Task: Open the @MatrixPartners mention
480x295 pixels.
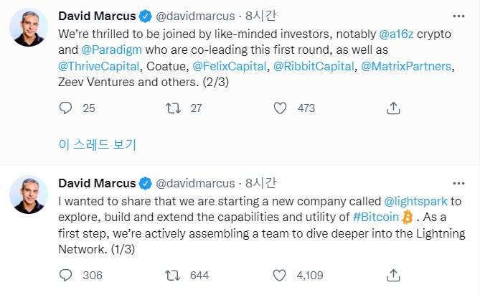Action: [405, 67]
